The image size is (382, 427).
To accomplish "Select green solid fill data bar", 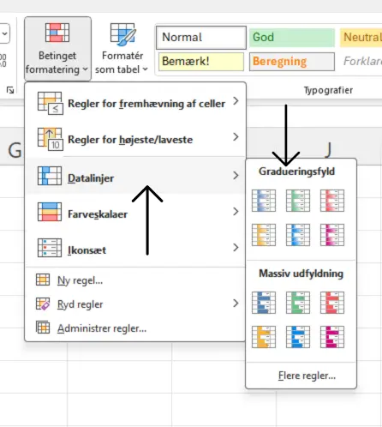I will click(x=298, y=303).
